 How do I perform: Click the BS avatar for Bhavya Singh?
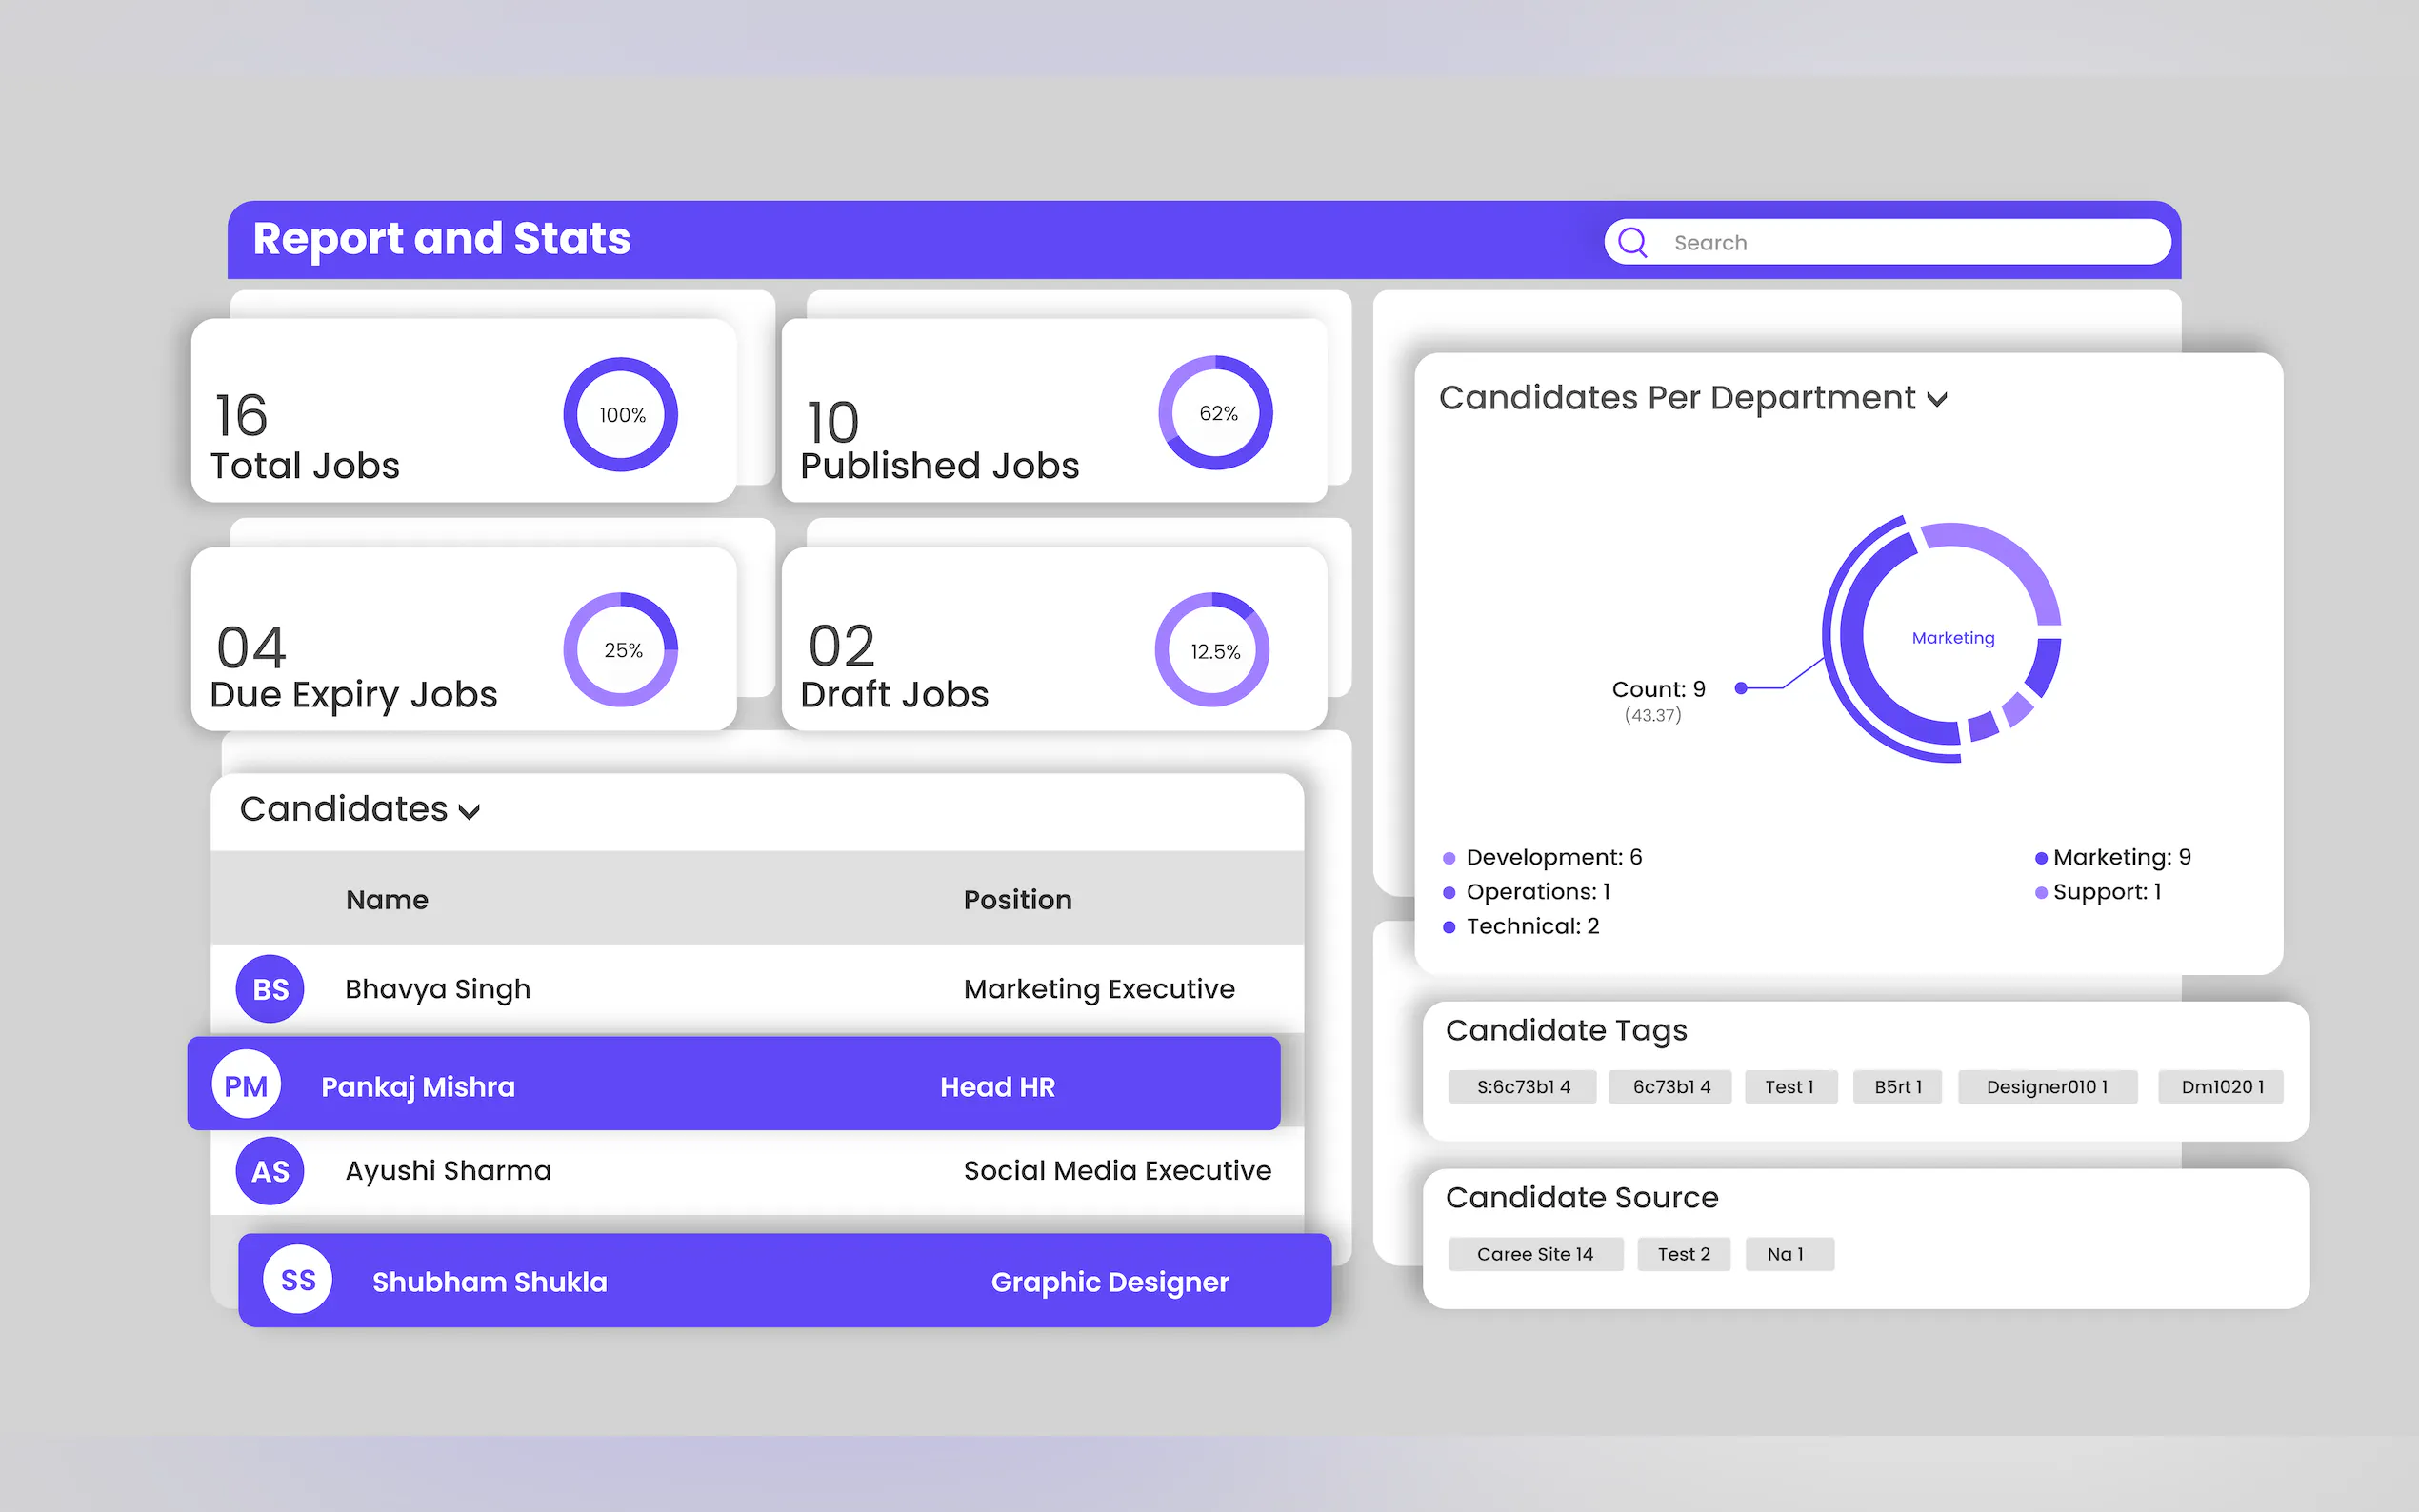(270, 989)
